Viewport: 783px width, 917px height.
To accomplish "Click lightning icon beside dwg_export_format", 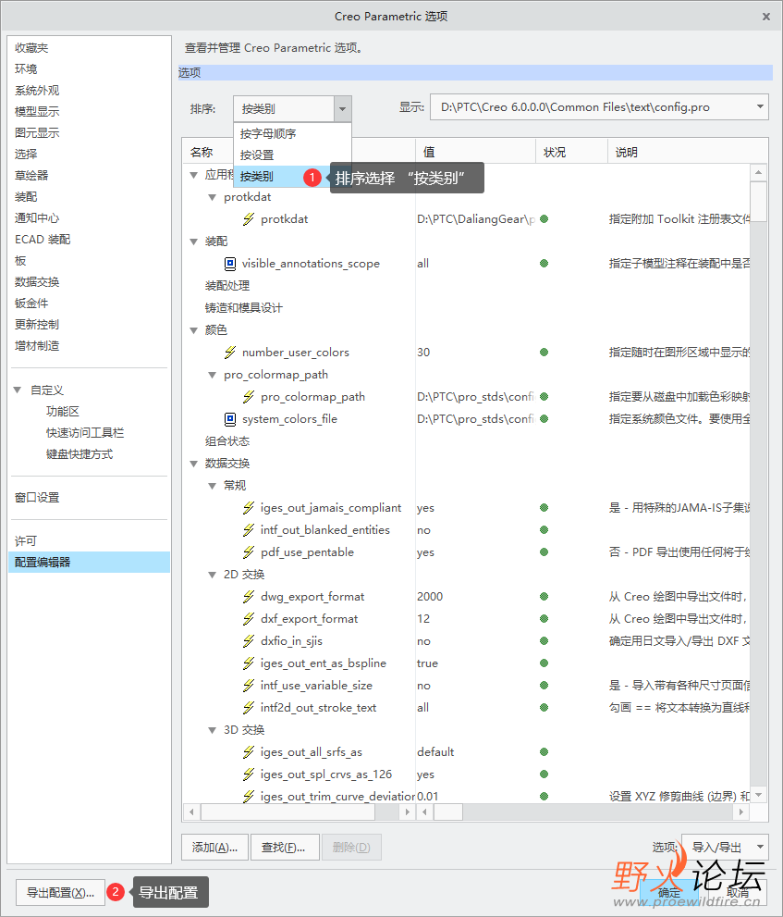I will [249, 597].
